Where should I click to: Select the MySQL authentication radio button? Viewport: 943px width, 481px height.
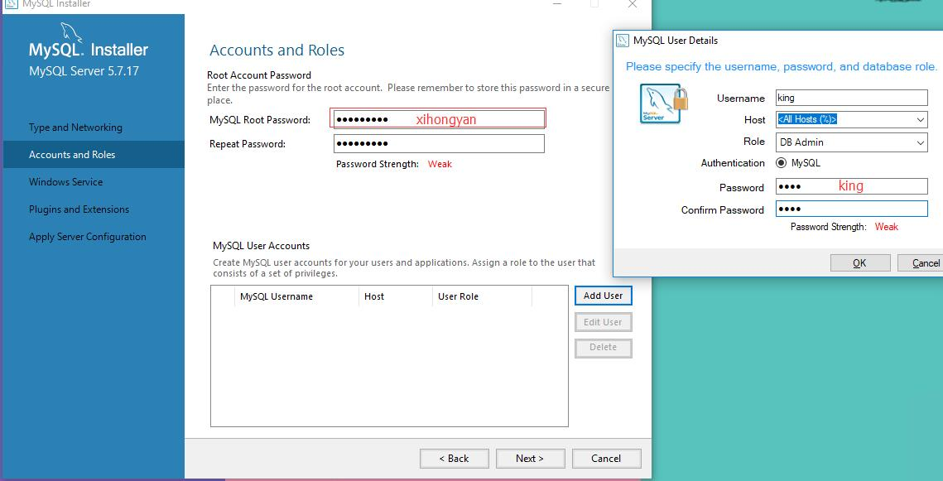point(782,163)
